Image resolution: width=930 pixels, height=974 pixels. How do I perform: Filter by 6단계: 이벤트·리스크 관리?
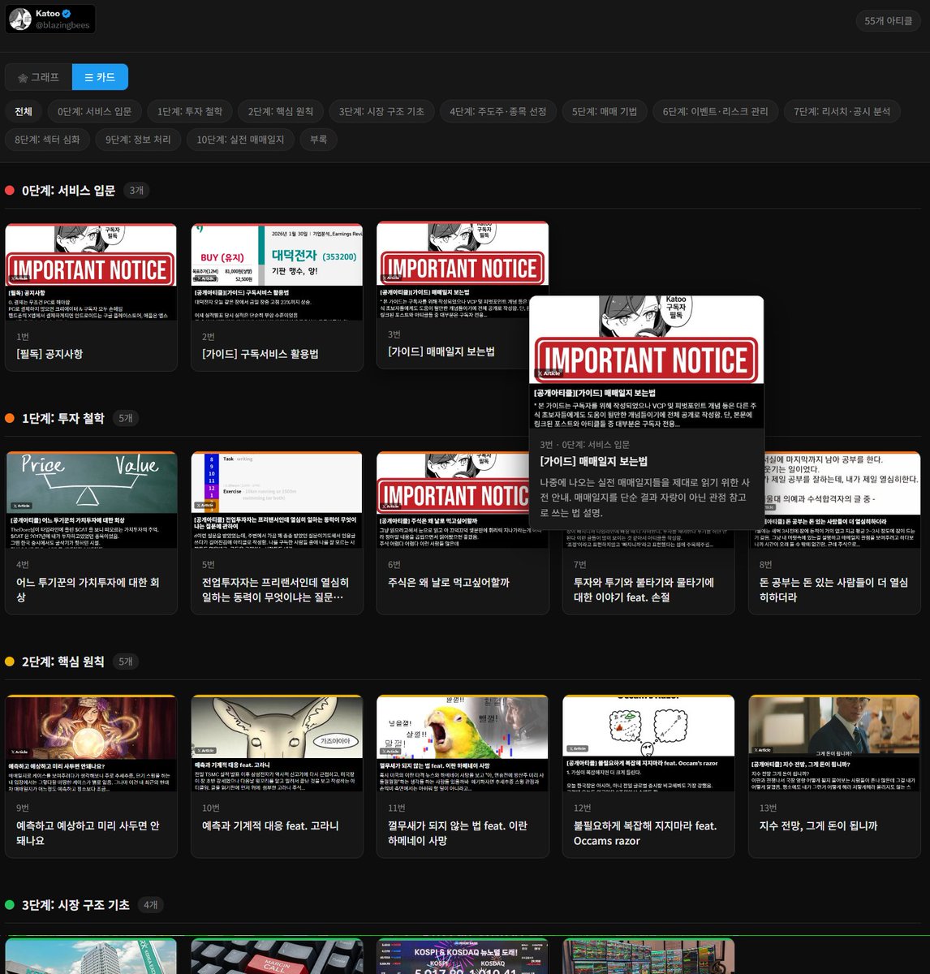click(715, 111)
